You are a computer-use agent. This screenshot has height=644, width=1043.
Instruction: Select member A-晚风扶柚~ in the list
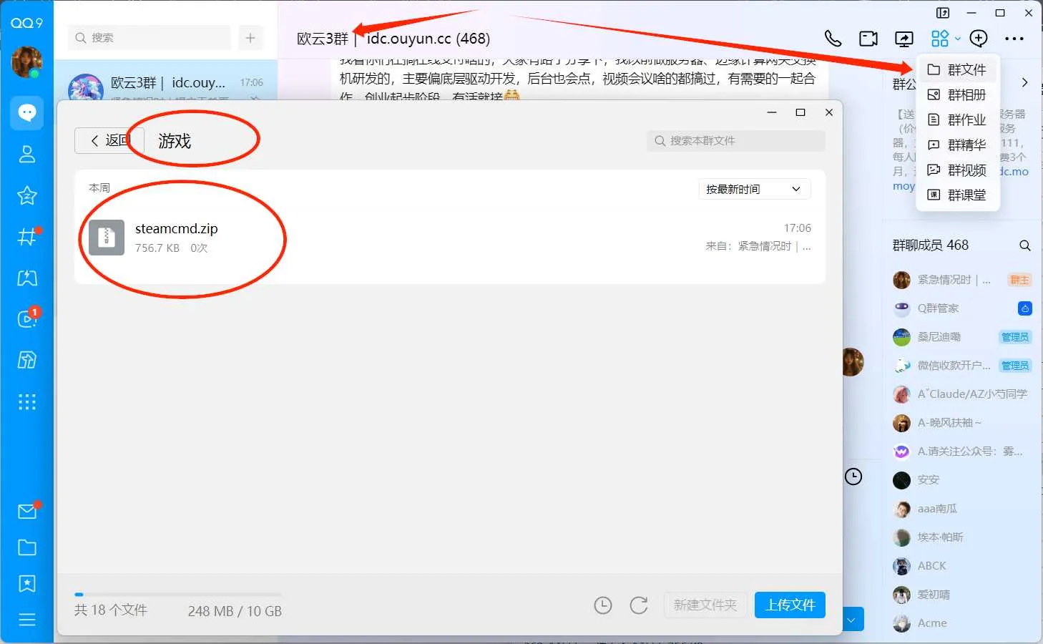962,423
